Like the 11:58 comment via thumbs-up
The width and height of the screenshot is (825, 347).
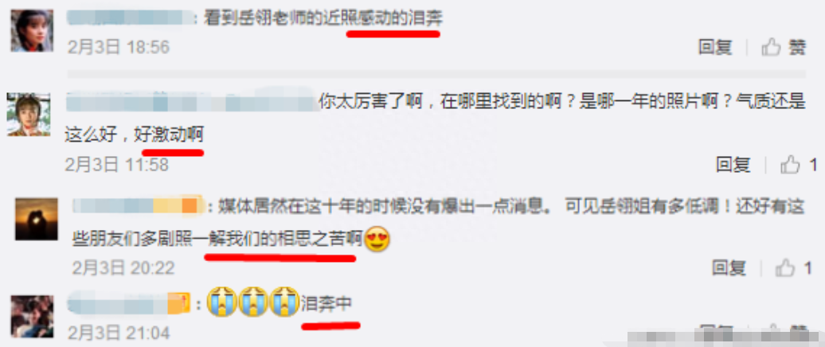click(790, 165)
